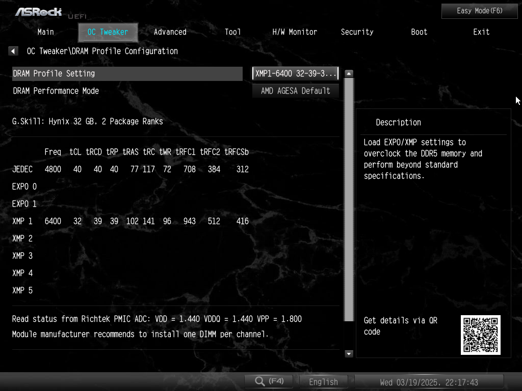Click the Richtek PMIC ADC status line
522x391 pixels.
(157, 319)
